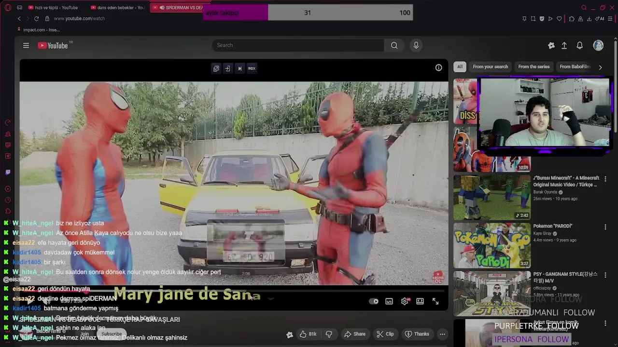The image size is (618, 347).
Task: Click the address bar URL
Action: (79, 18)
